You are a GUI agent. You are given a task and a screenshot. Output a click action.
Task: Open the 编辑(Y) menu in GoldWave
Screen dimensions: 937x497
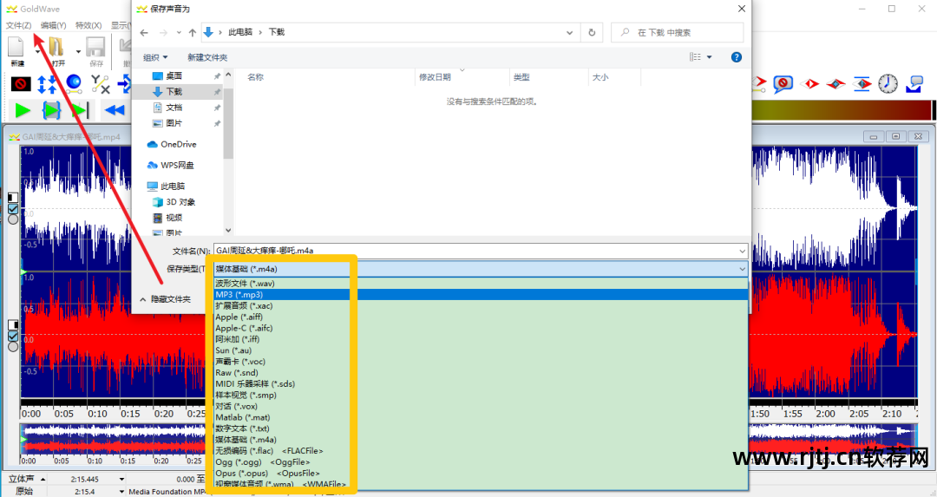(x=53, y=25)
